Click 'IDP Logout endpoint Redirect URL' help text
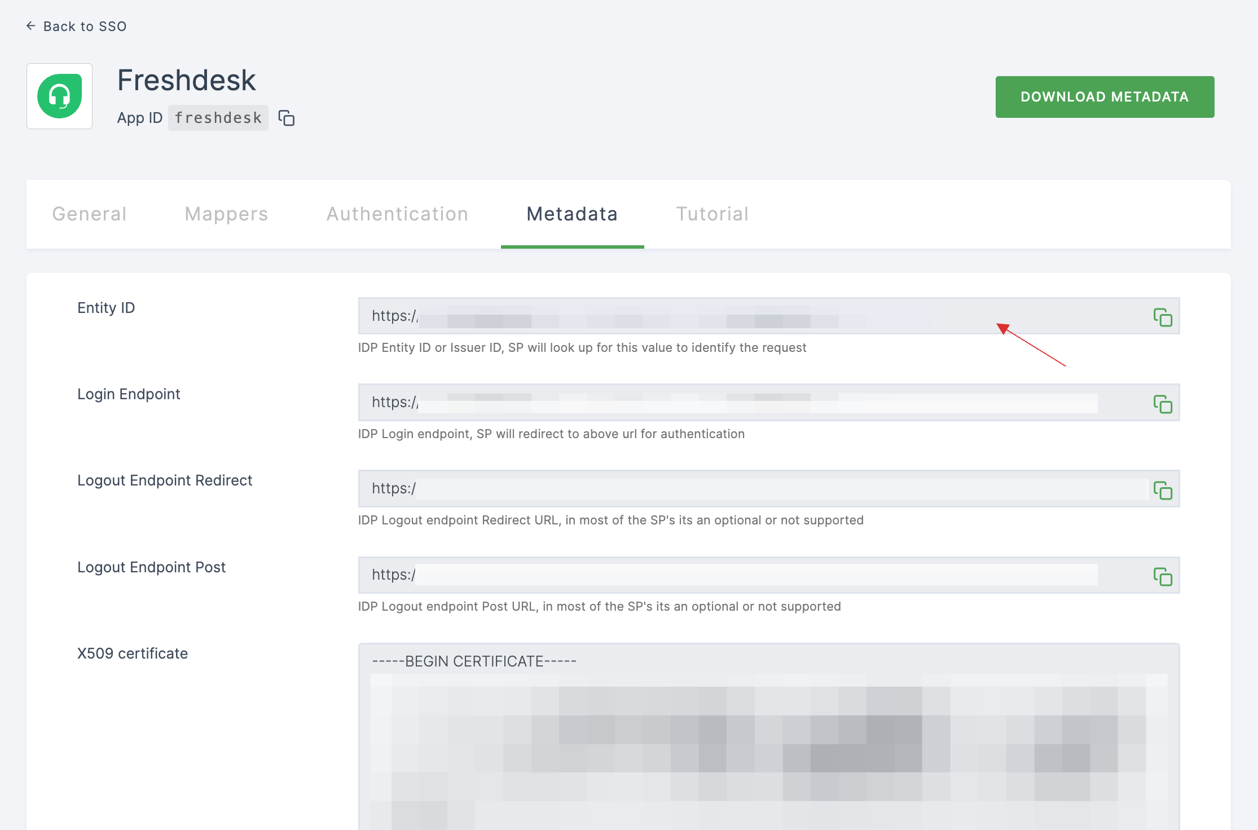The image size is (1258, 830). point(611,520)
